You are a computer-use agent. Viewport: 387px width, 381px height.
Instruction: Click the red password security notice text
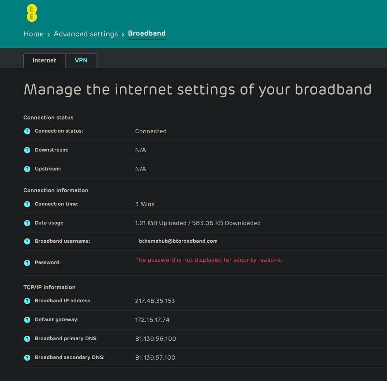point(208,260)
